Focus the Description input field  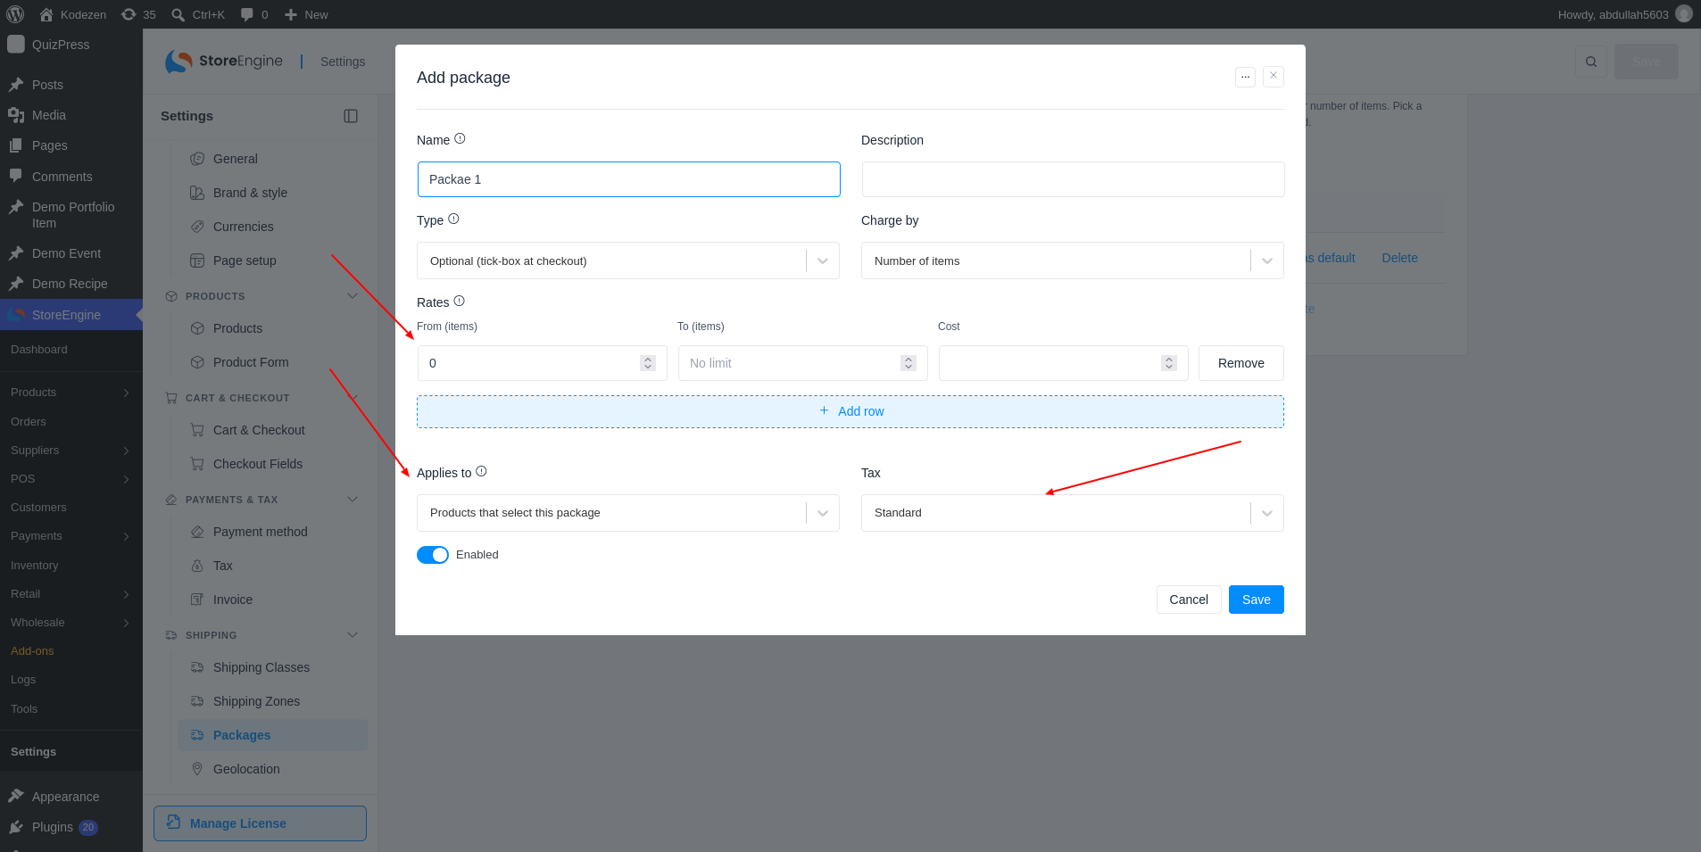point(1074,179)
